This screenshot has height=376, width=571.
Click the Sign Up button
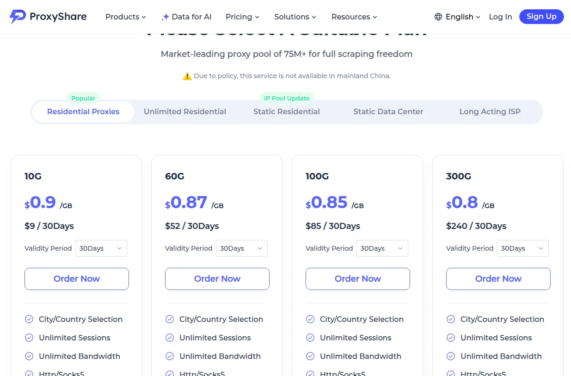click(541, 17)
